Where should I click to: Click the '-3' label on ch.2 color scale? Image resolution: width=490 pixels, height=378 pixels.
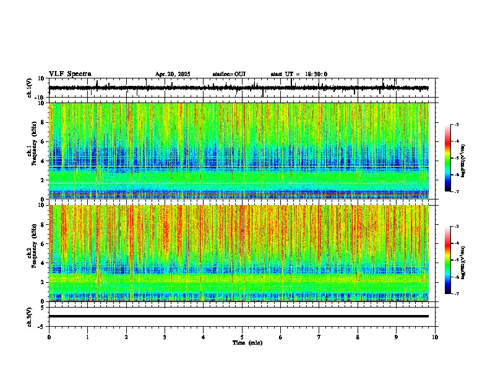click(x=456, y=227)
